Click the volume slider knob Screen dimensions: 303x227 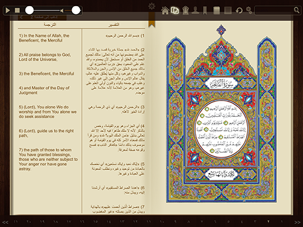[x=76, y=10]
